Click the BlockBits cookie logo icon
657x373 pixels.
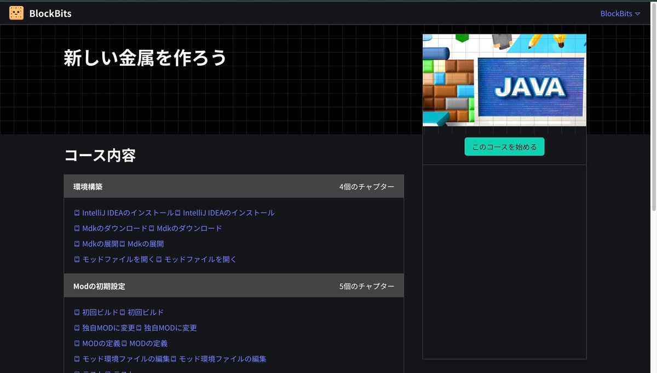tap(16, 12)
